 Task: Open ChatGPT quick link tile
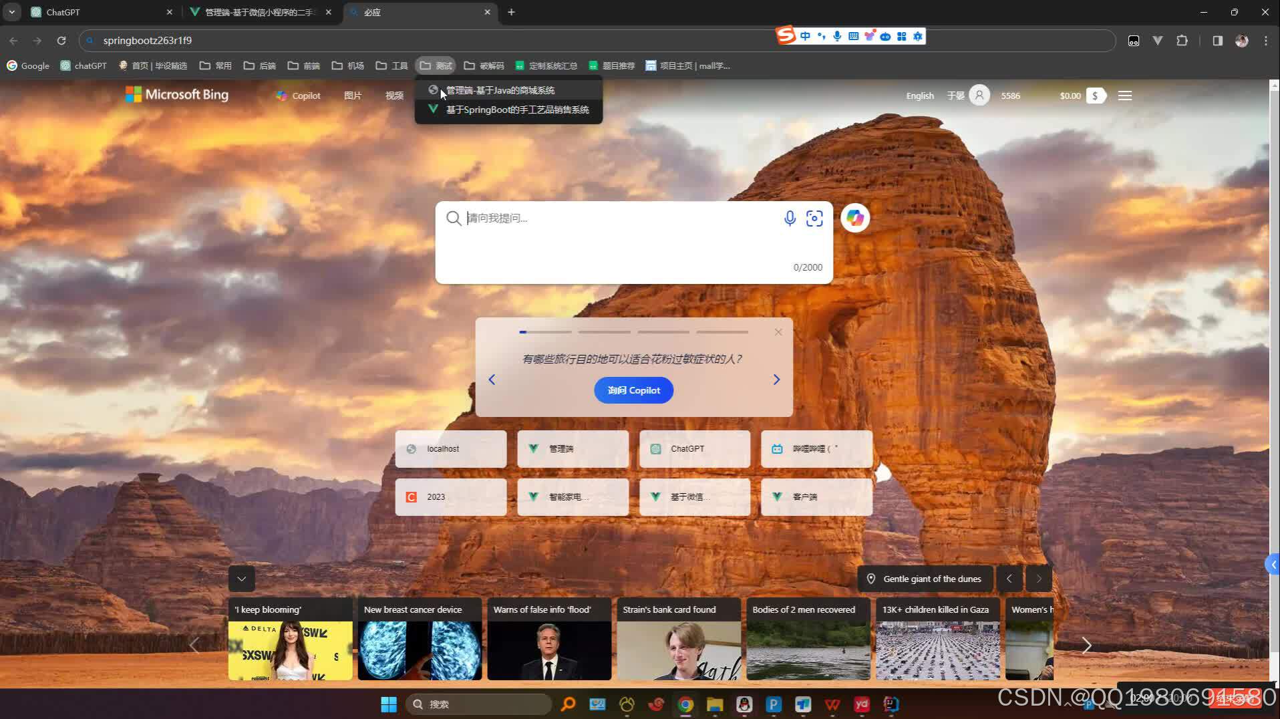pyautogui.click(x=695, y=449)
